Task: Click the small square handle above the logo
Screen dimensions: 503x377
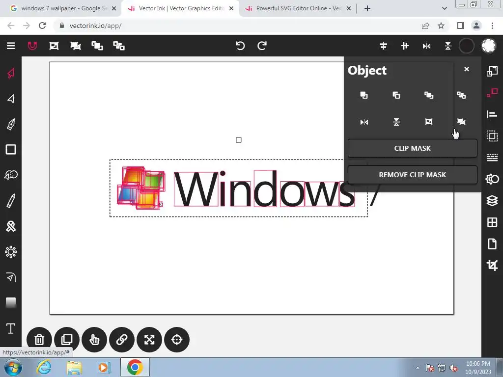Action: click(x=239, y=140)
